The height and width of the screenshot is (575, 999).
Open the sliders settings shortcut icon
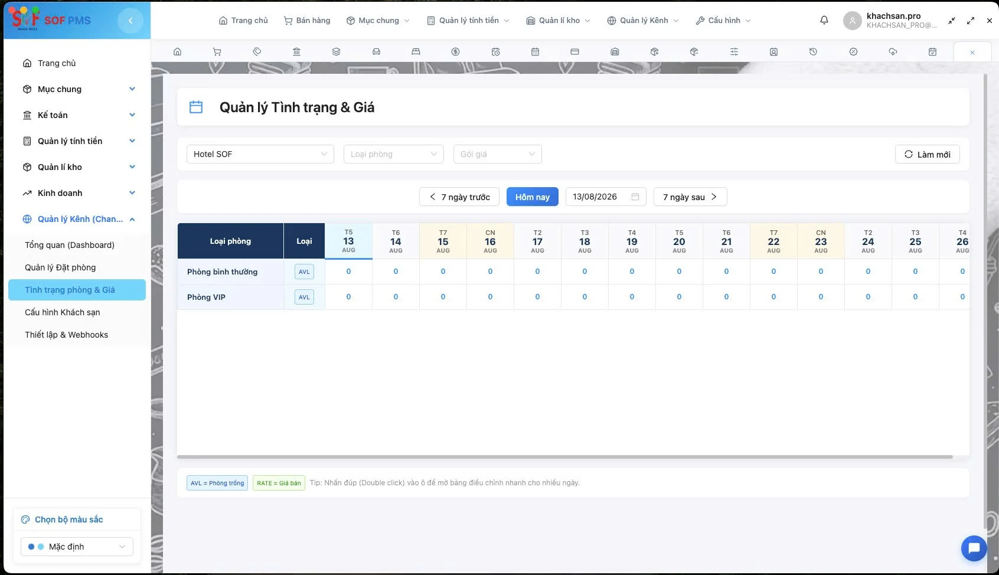tap(734, 52)
